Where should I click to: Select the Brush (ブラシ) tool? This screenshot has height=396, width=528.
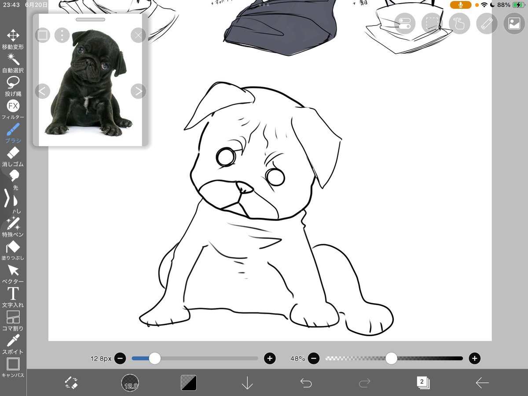click(x=13, y=133)
